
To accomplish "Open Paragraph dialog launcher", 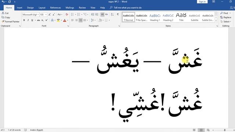I will tap(119, 26).
